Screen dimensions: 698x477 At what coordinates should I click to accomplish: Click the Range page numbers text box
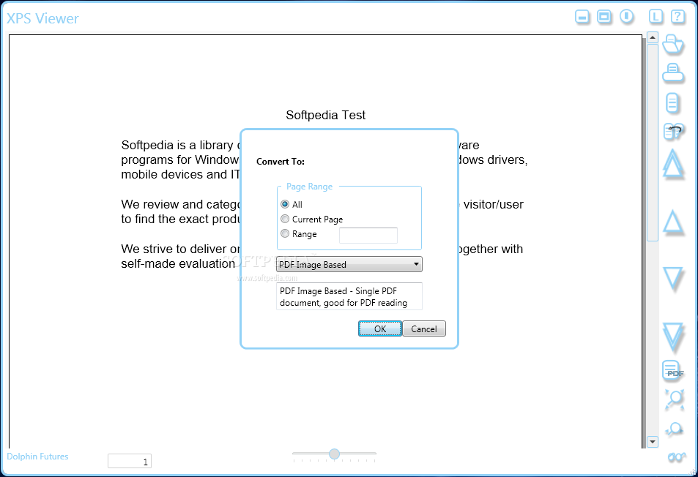[368, 235]
